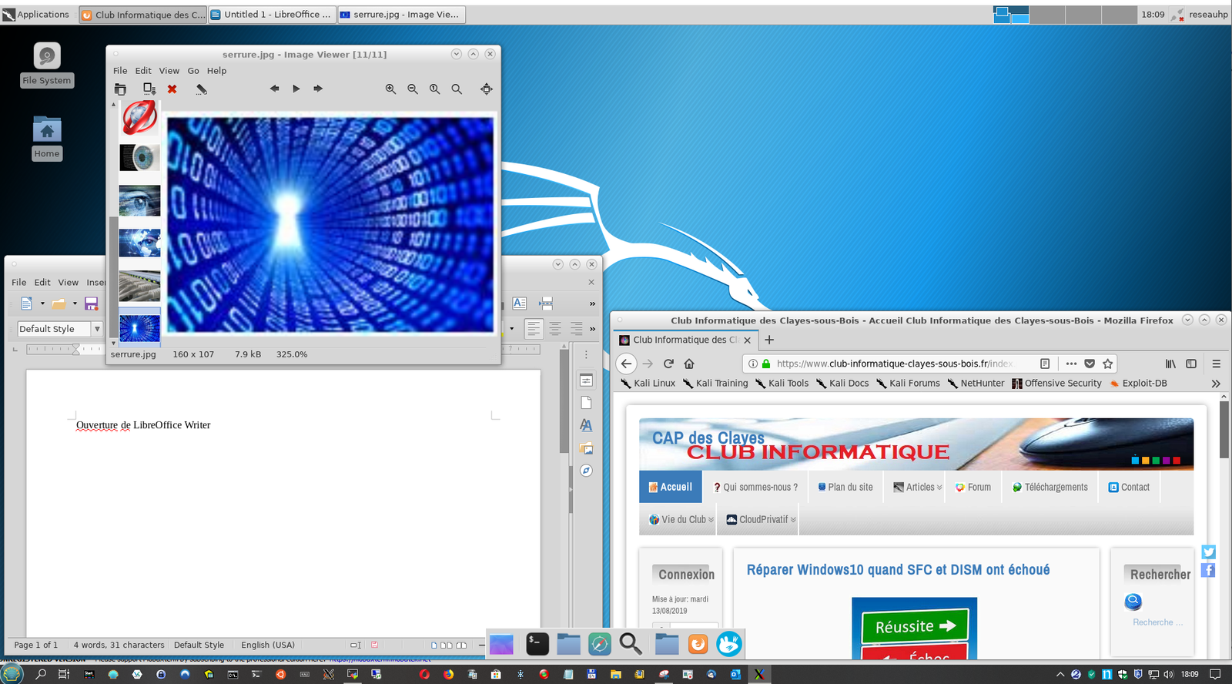Expand hidden standard toolbar items in Writer

click(592, 303)
